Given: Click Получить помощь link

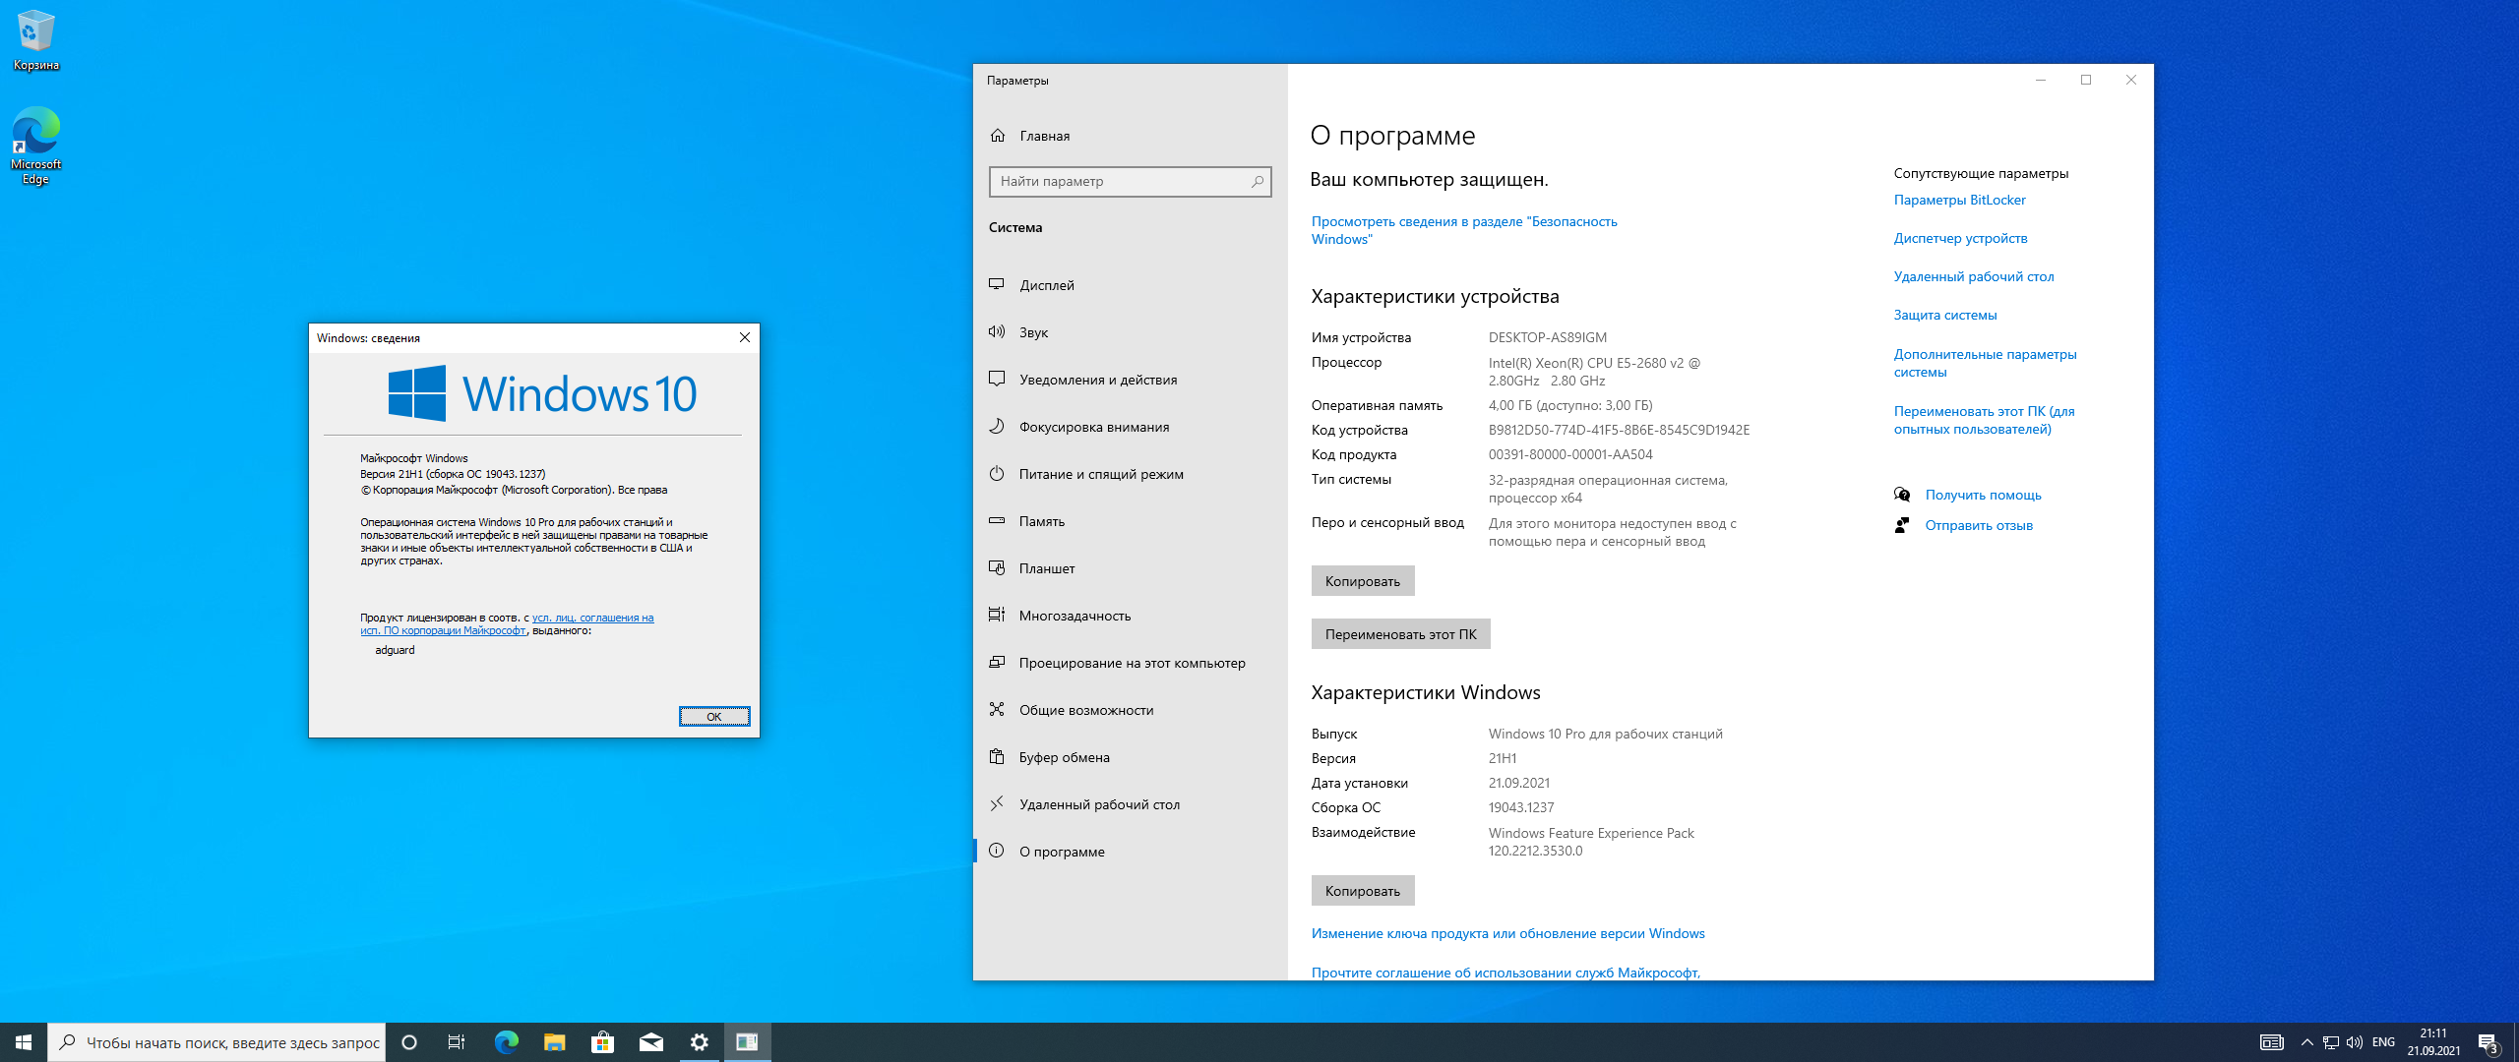Looking at the screenshot, I should (1983, 495).
